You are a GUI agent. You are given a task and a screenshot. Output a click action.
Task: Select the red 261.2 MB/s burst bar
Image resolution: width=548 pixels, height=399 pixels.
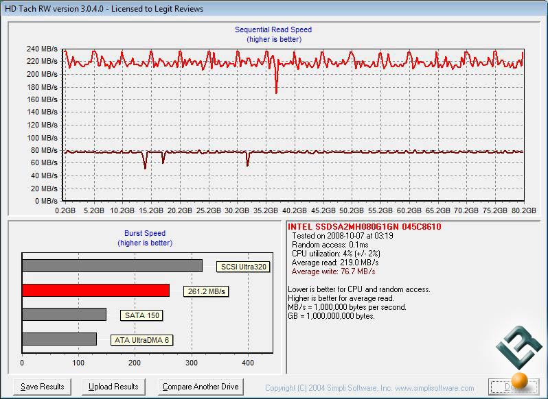point(95,290)
